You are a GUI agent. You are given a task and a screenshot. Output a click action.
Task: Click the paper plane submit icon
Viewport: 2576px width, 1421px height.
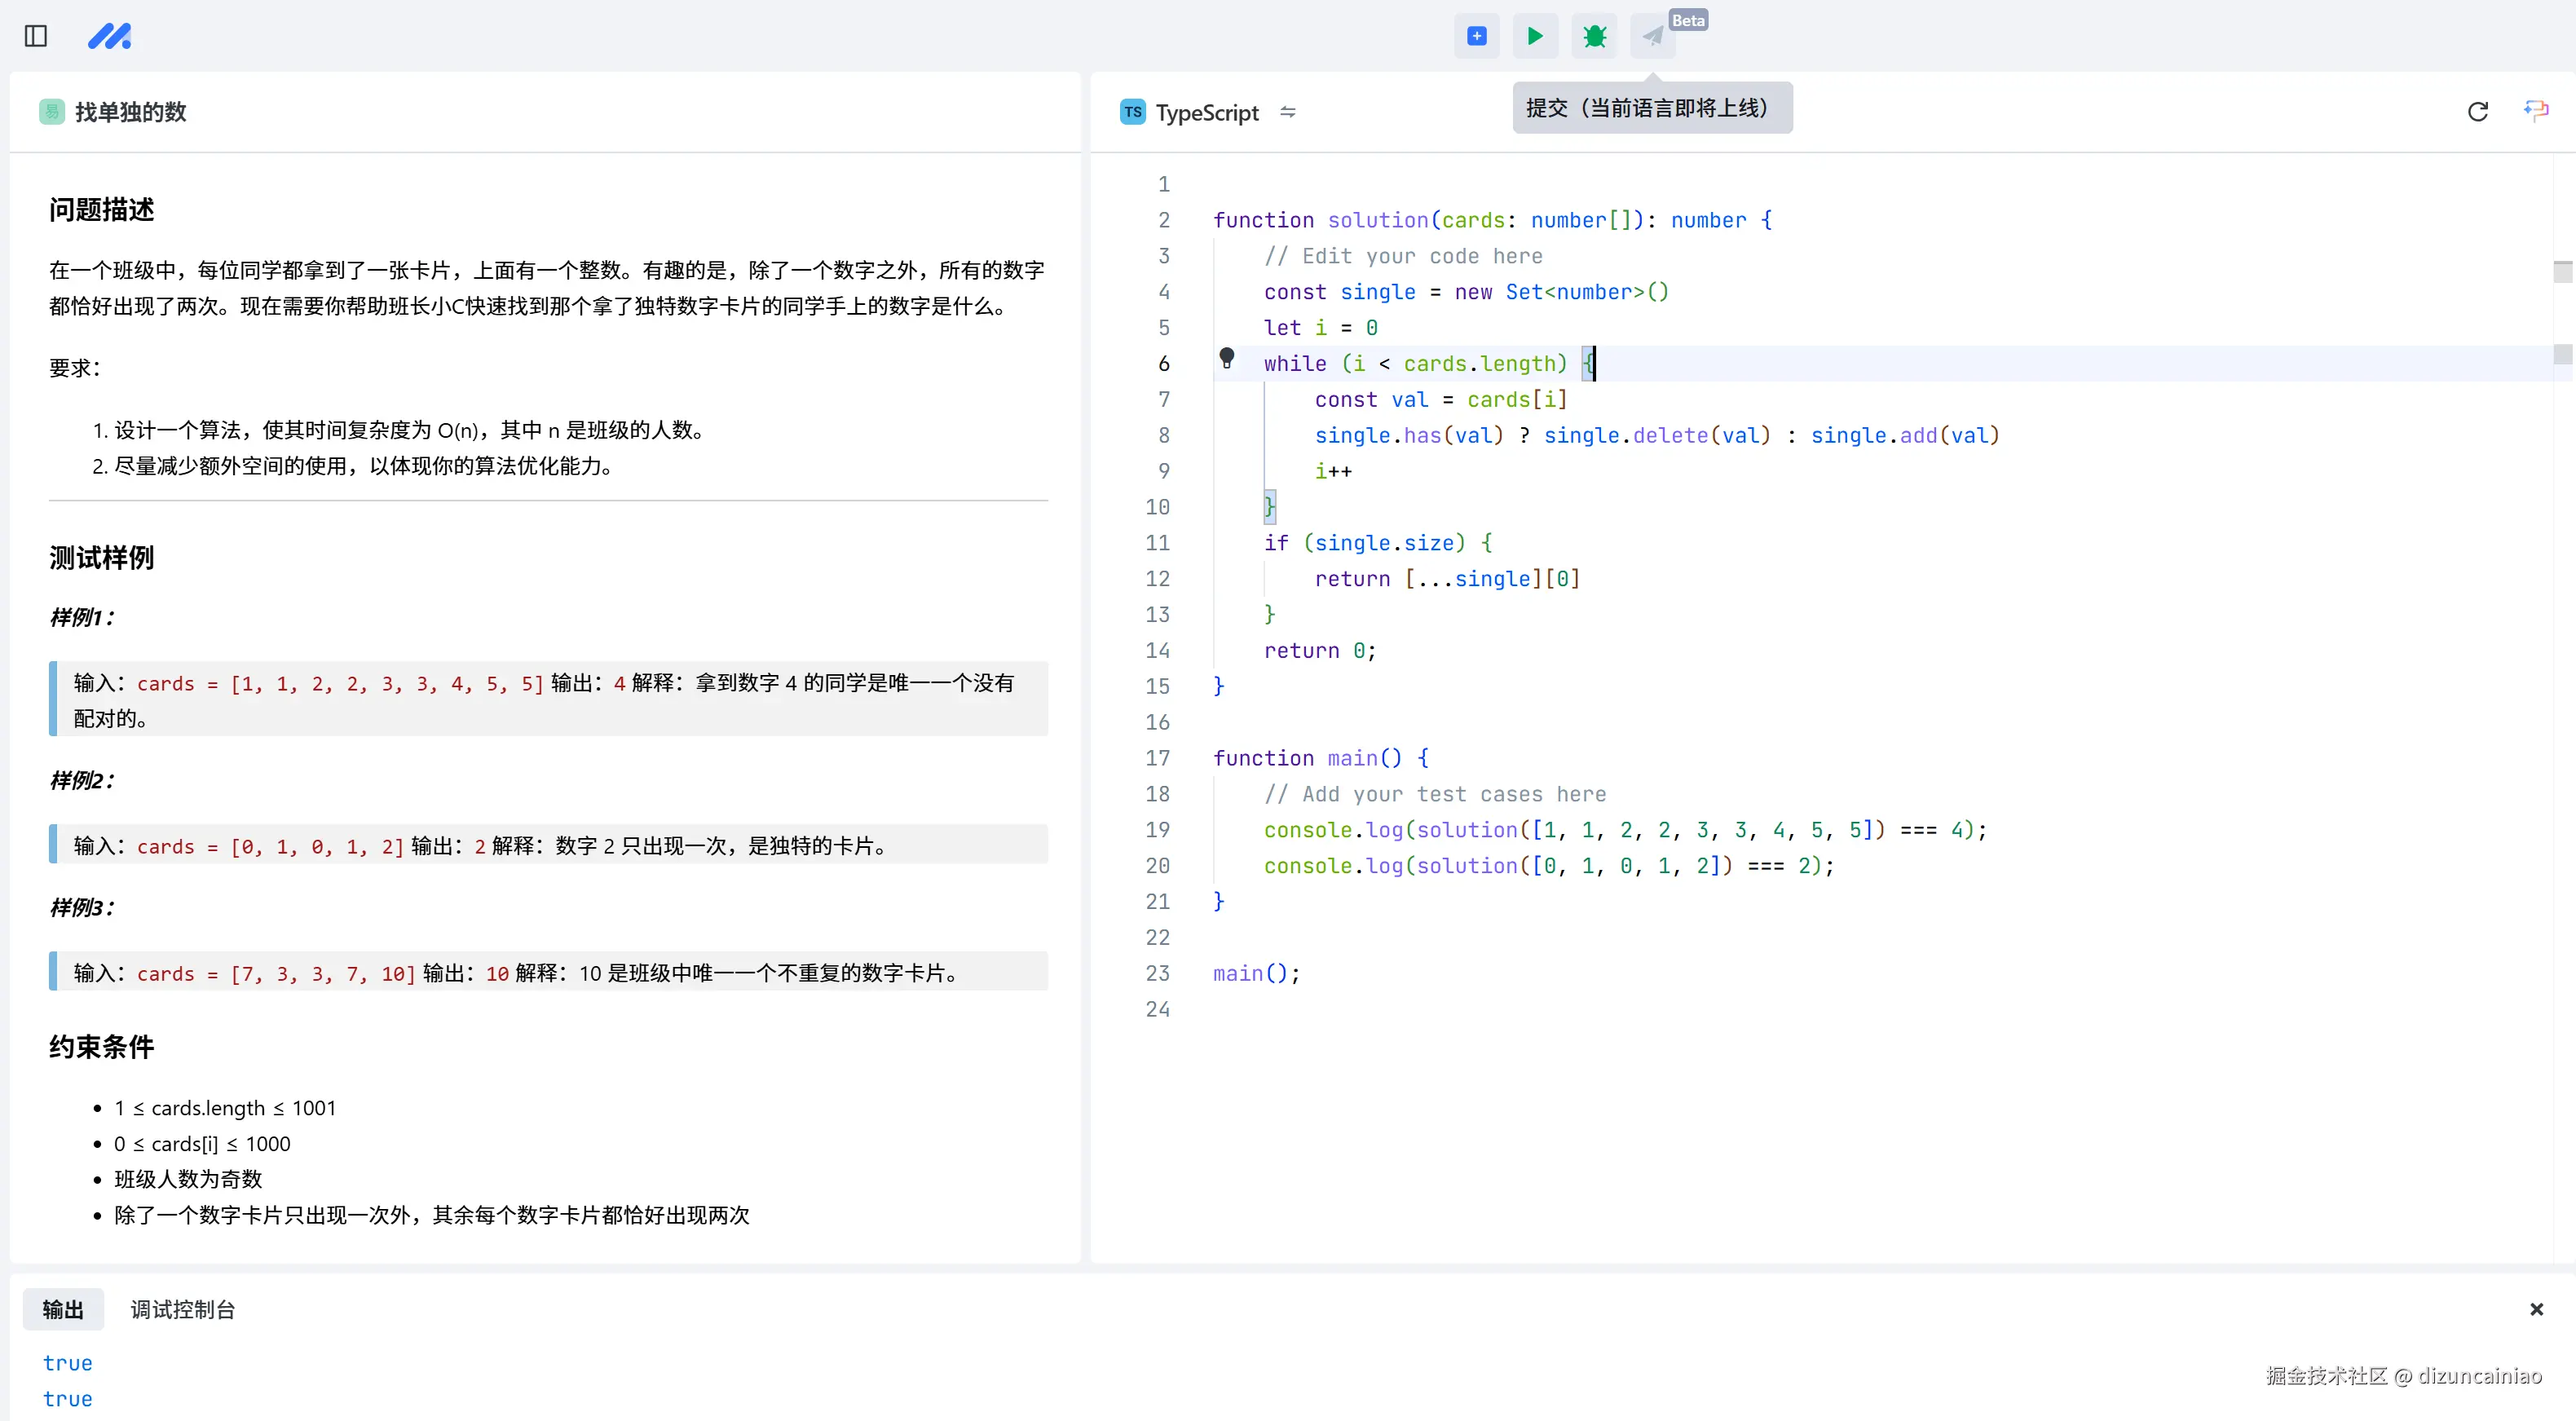[1652, 37]
